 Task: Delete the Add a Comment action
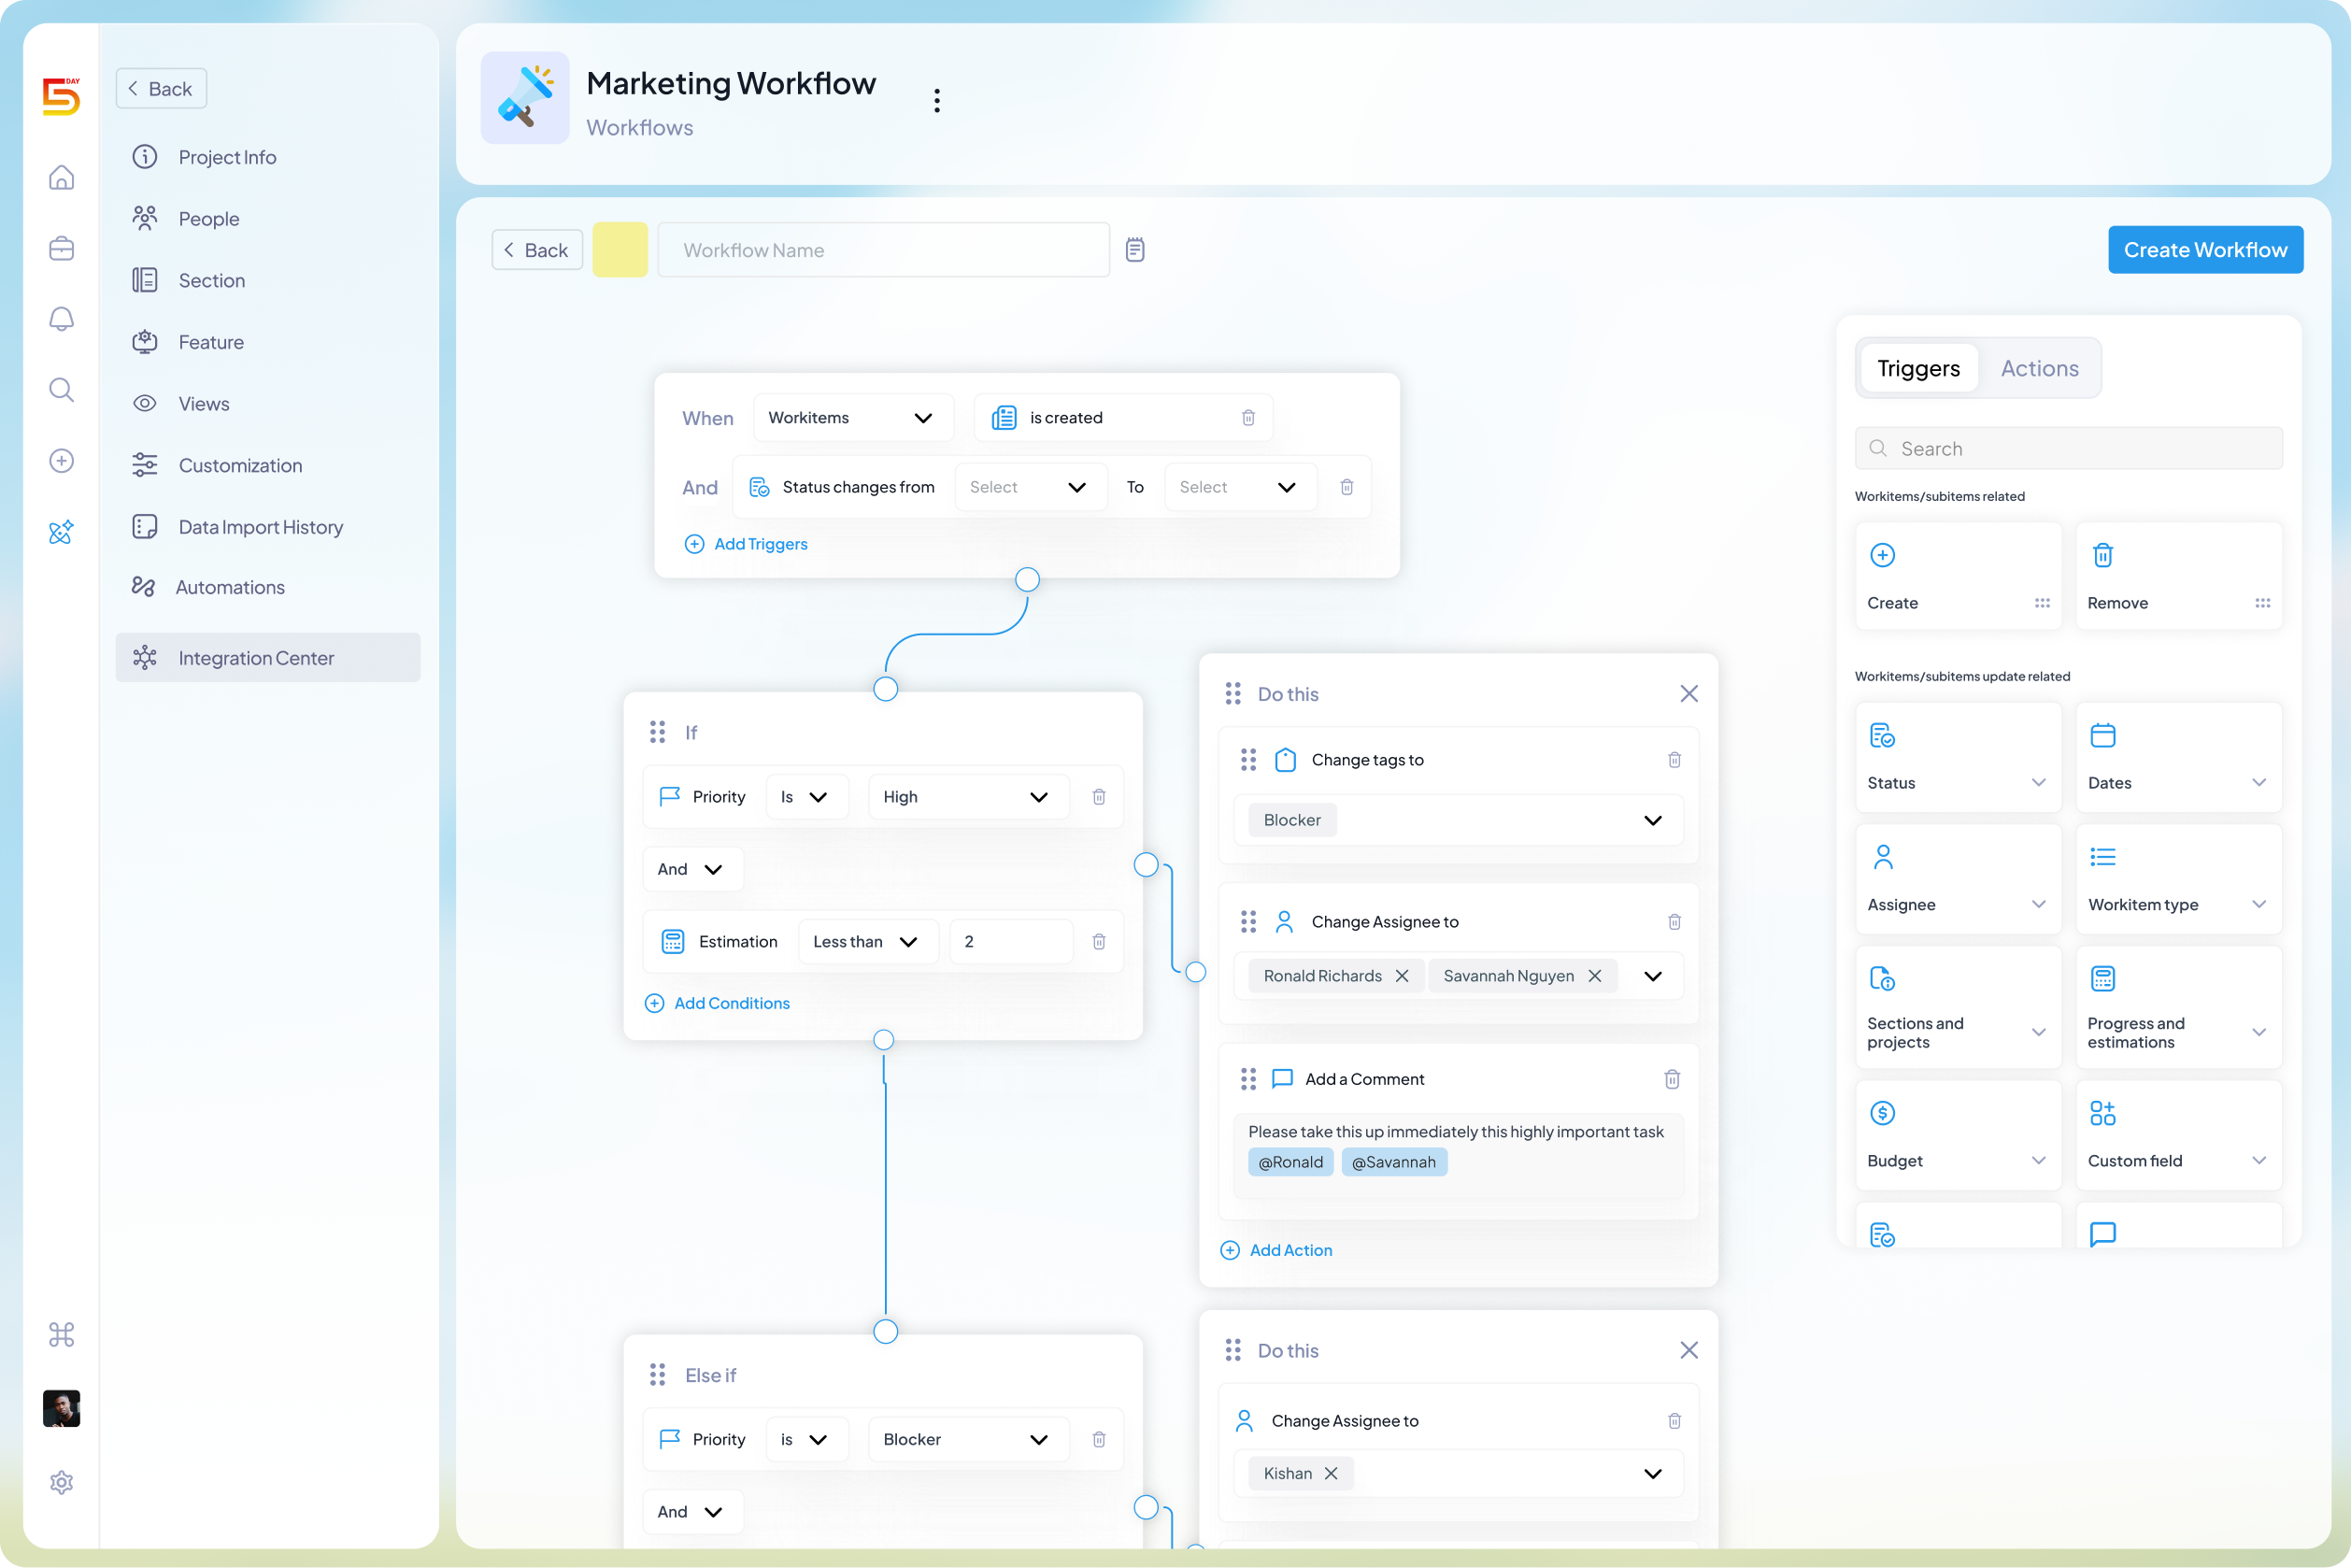tap(1672, 1079)
